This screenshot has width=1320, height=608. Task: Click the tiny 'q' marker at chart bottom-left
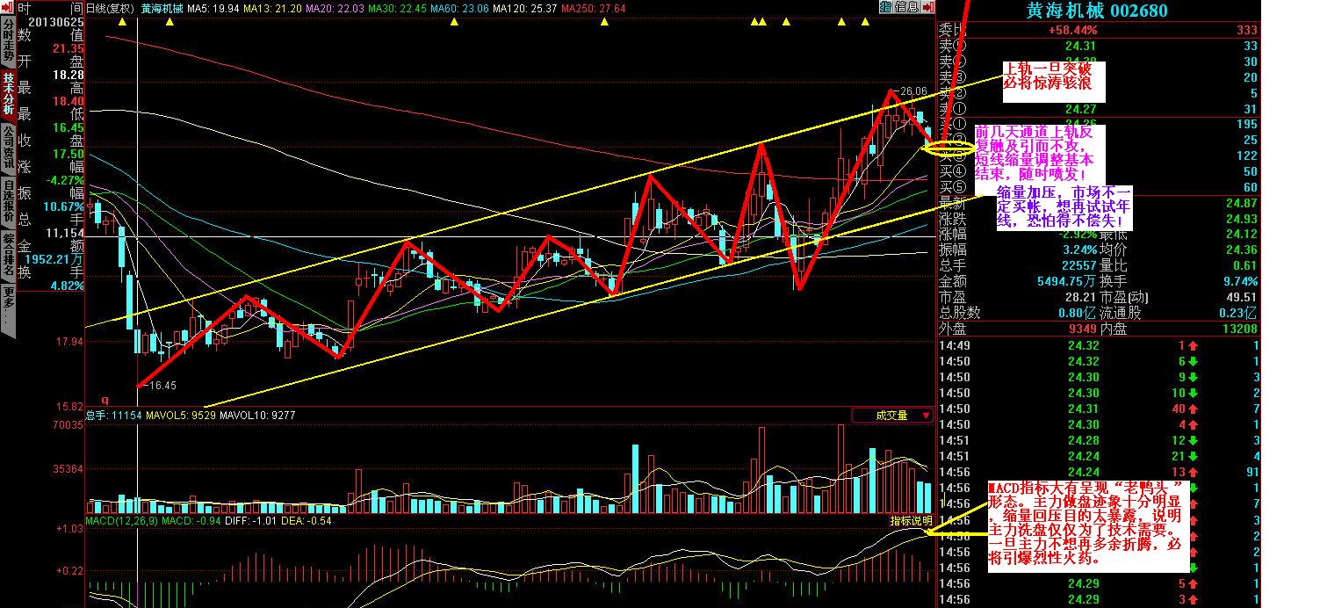105,399
